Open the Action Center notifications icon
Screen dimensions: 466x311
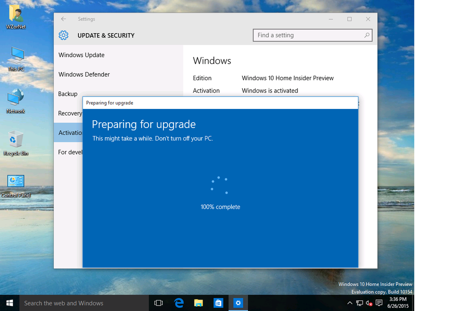point(379,303)
